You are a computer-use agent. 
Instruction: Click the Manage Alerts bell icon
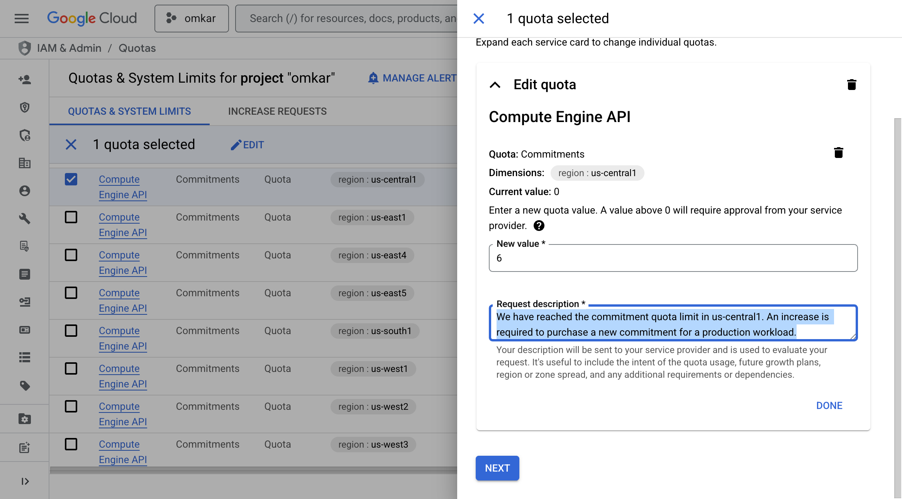[x=373, y=78]
